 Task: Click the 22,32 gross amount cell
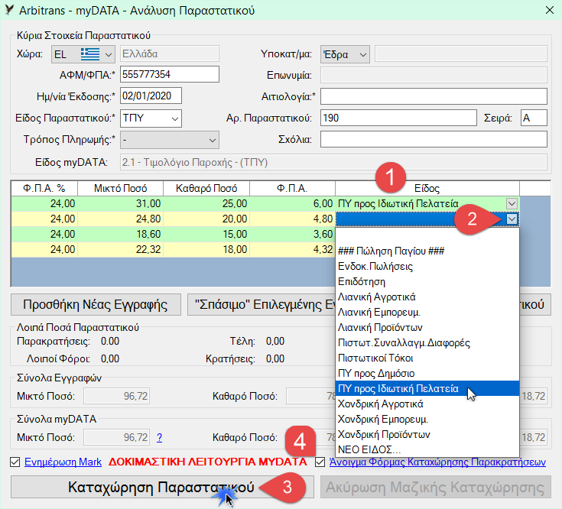tap(121, 249)
